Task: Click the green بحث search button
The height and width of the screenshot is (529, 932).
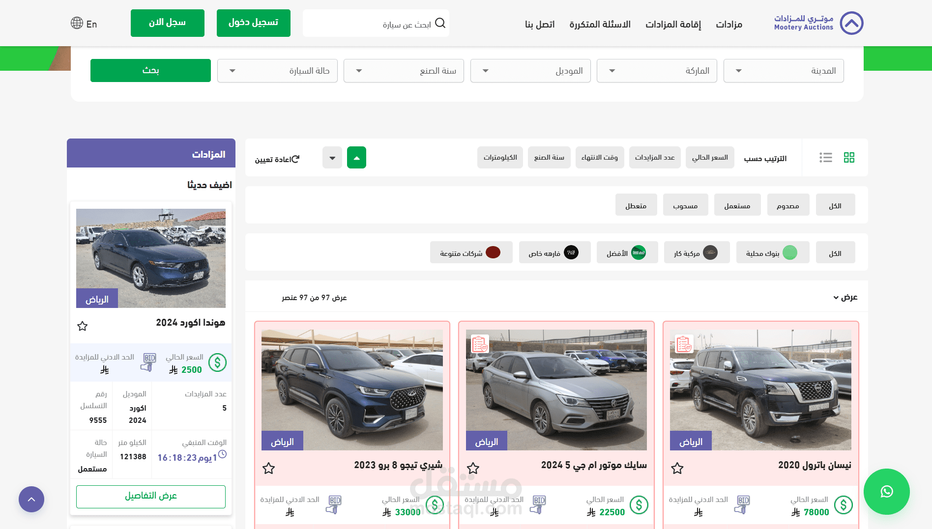Action: pos(150,71)
